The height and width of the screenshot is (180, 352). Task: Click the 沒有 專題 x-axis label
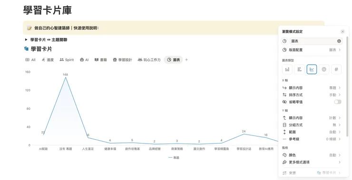[x=66, y=149]
